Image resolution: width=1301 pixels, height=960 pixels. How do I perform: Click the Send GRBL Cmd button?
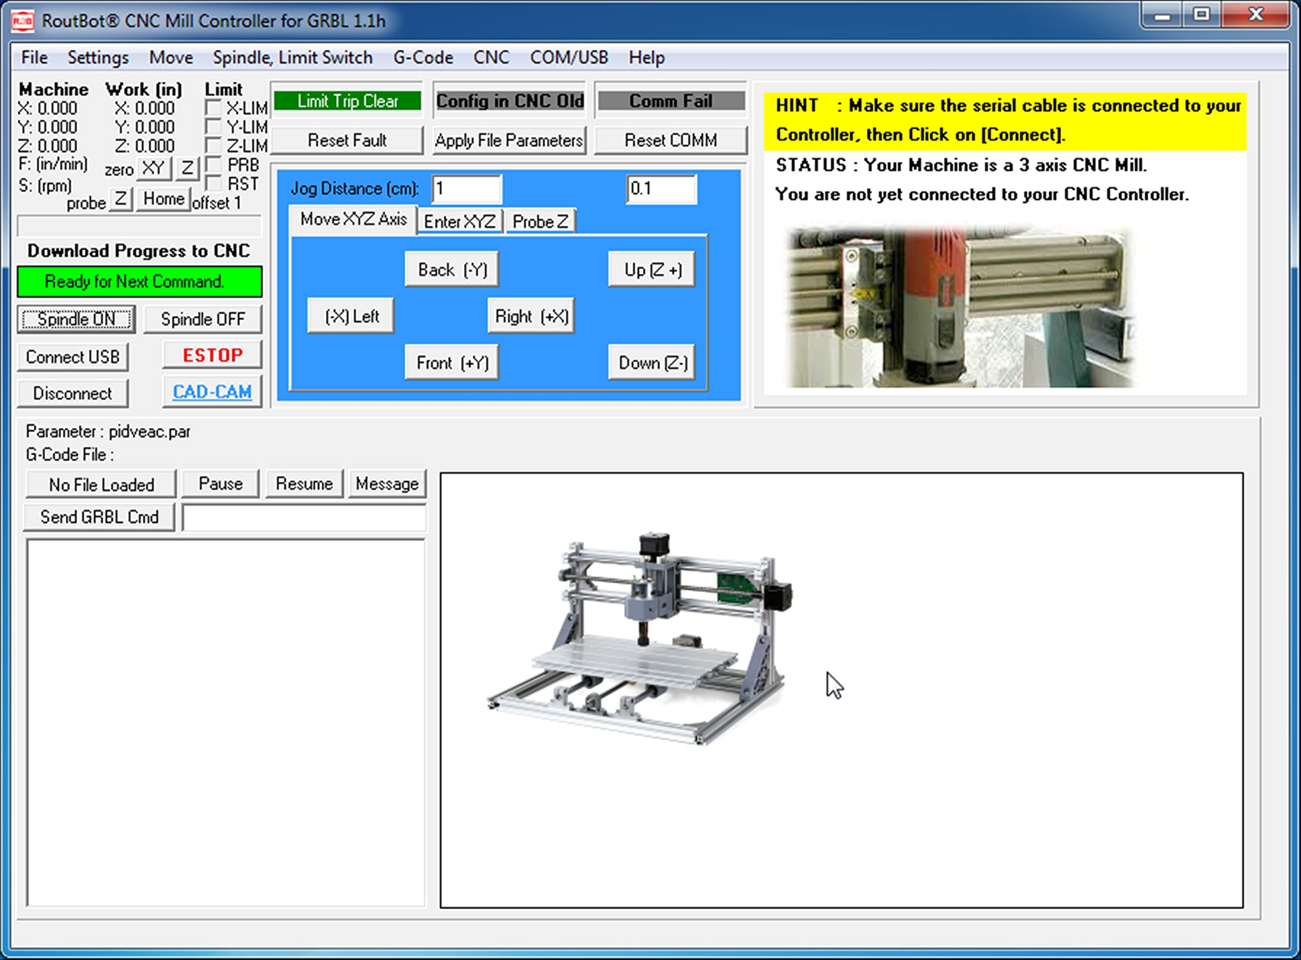coord(99,517)
